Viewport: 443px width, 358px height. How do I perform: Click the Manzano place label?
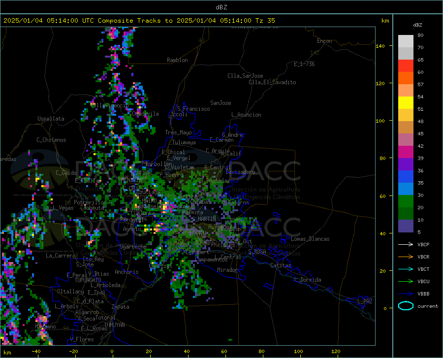coord(45,326)
